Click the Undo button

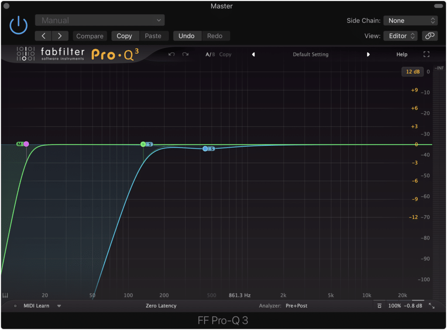186,36
